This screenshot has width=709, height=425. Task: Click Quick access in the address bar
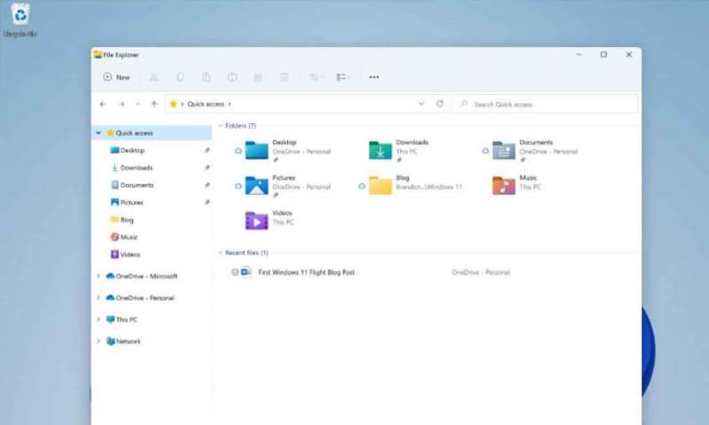pos(206,104)
